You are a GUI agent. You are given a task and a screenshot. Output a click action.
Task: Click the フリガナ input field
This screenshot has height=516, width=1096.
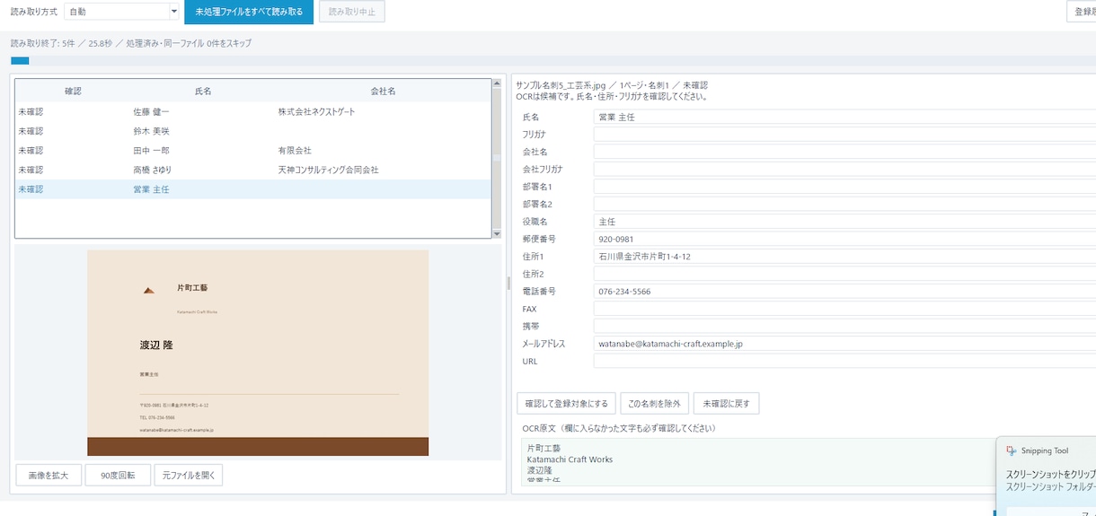point(844,135)
